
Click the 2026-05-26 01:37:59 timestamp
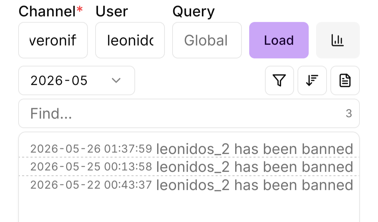click(x=91, y=149)
